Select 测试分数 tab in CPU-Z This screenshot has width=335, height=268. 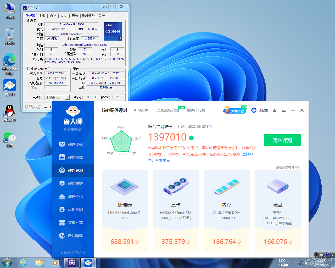[x=88, y=16]
